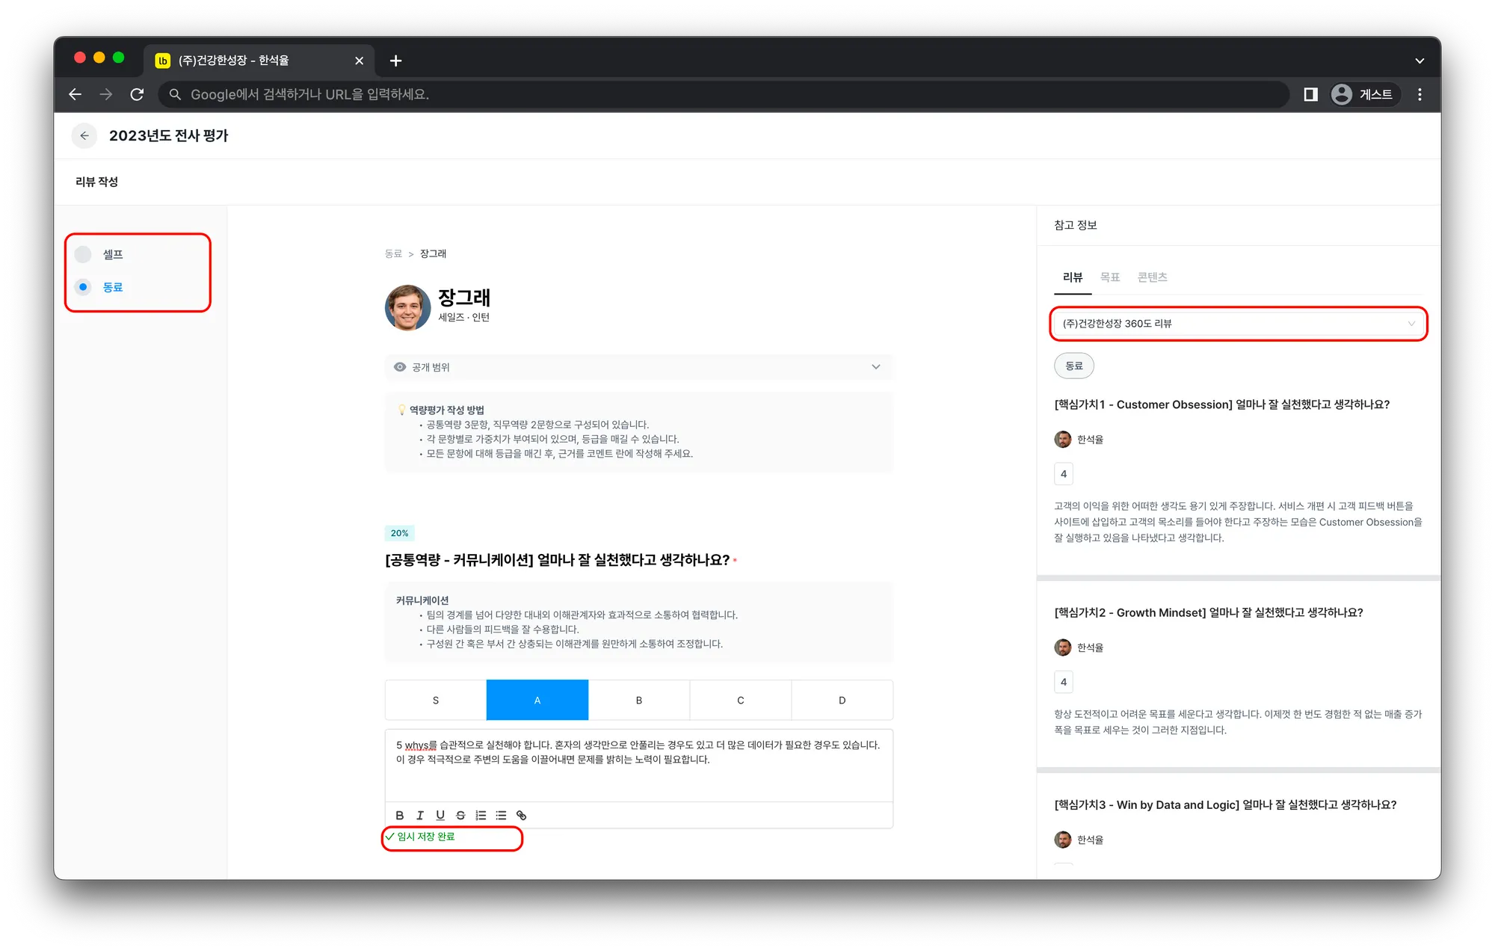This screenshot has height=951, width=1495.
Task: Insert bulleted list in comment editor
Action: 501,815
